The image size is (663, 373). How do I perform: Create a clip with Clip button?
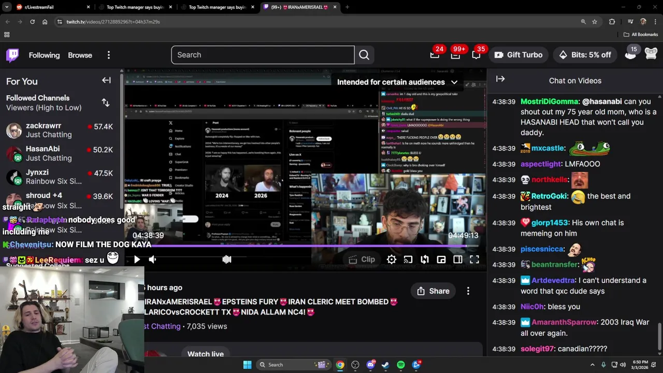tap(362, 260)
